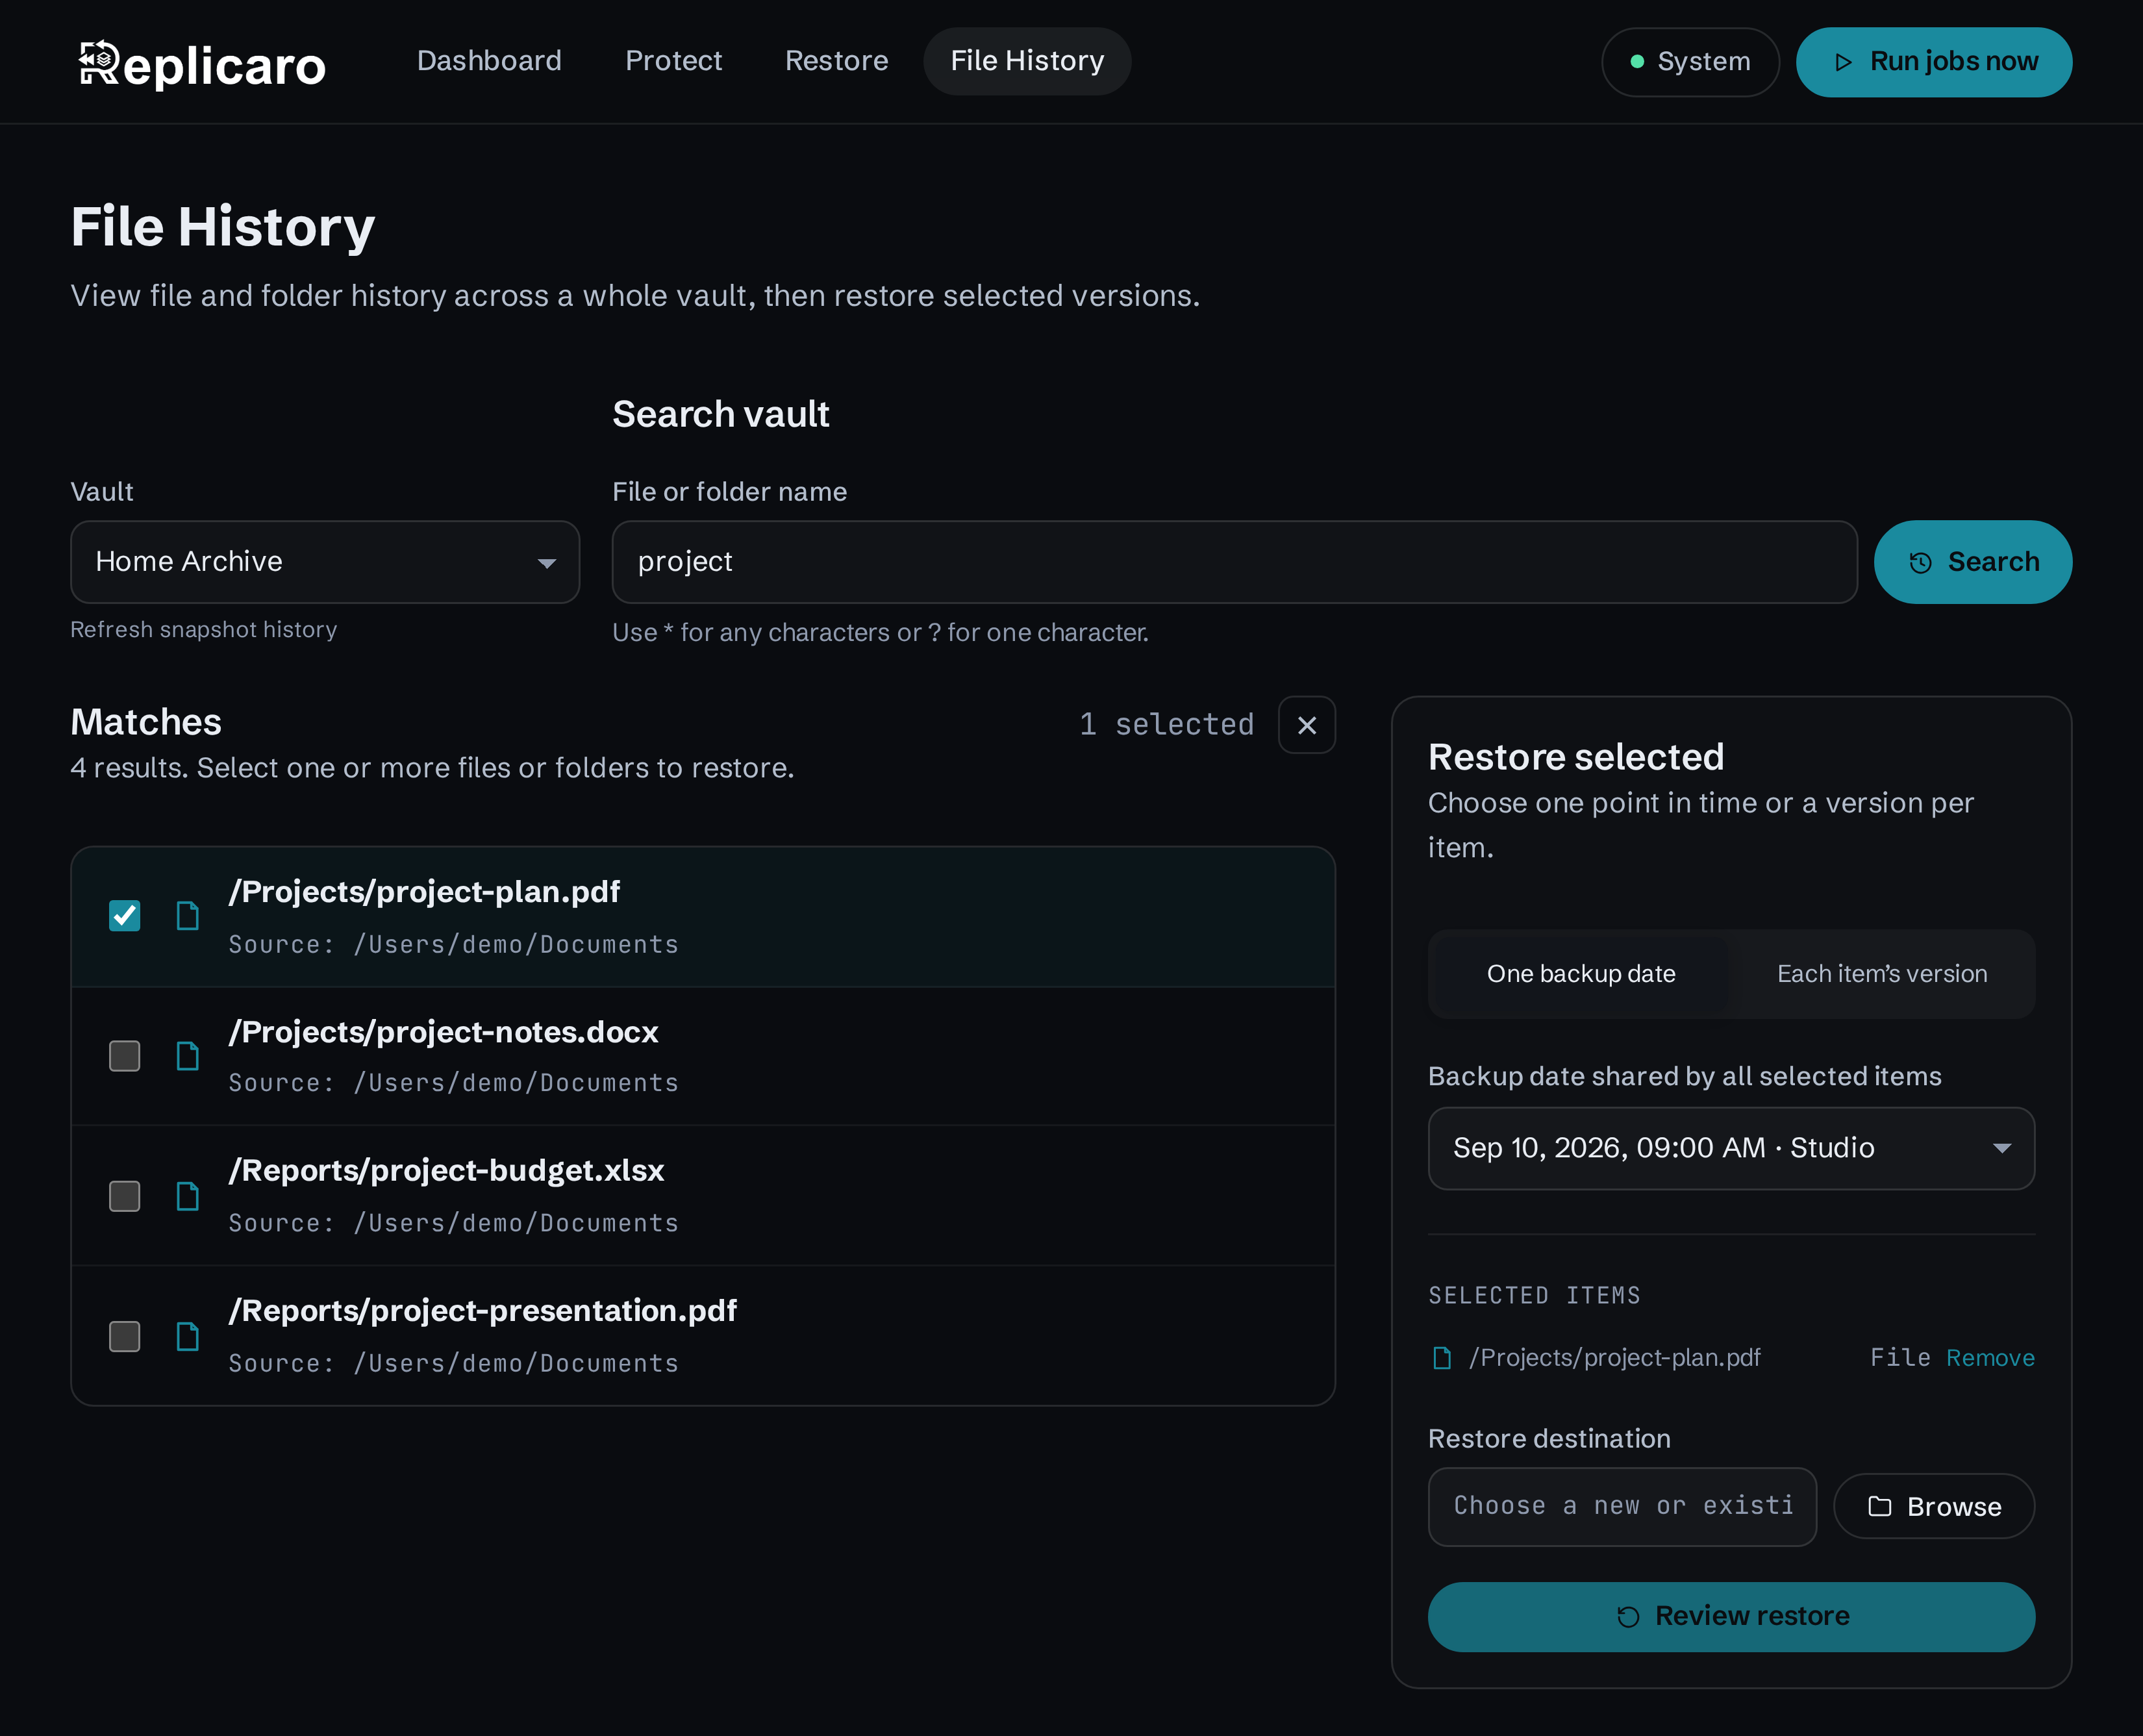Click file icon next to project-plan.pdf match

pyautogui.click(x=188, y=915)
